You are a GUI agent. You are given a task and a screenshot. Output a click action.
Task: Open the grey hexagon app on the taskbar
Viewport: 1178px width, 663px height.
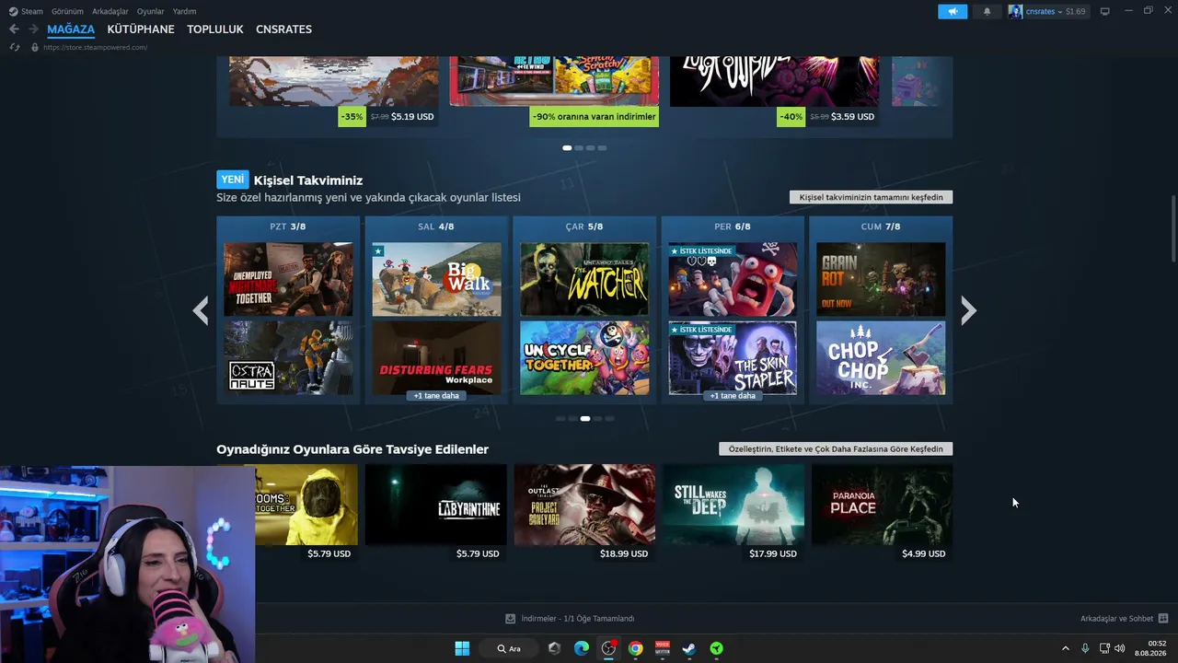click(x=554, y=648)
